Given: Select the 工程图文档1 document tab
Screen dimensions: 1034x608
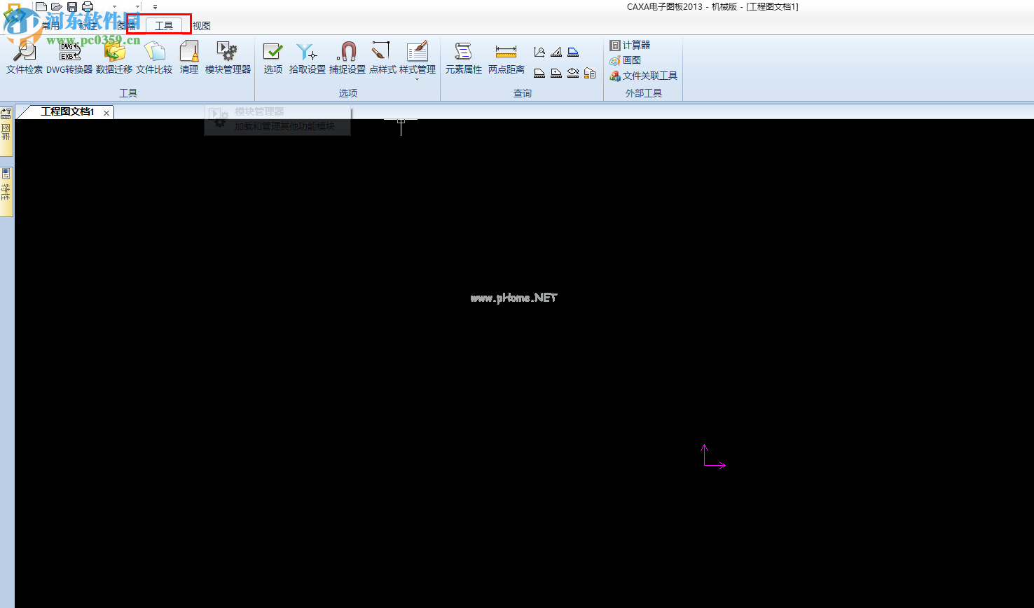Looking at the screenshot, I should pos(67,112).
